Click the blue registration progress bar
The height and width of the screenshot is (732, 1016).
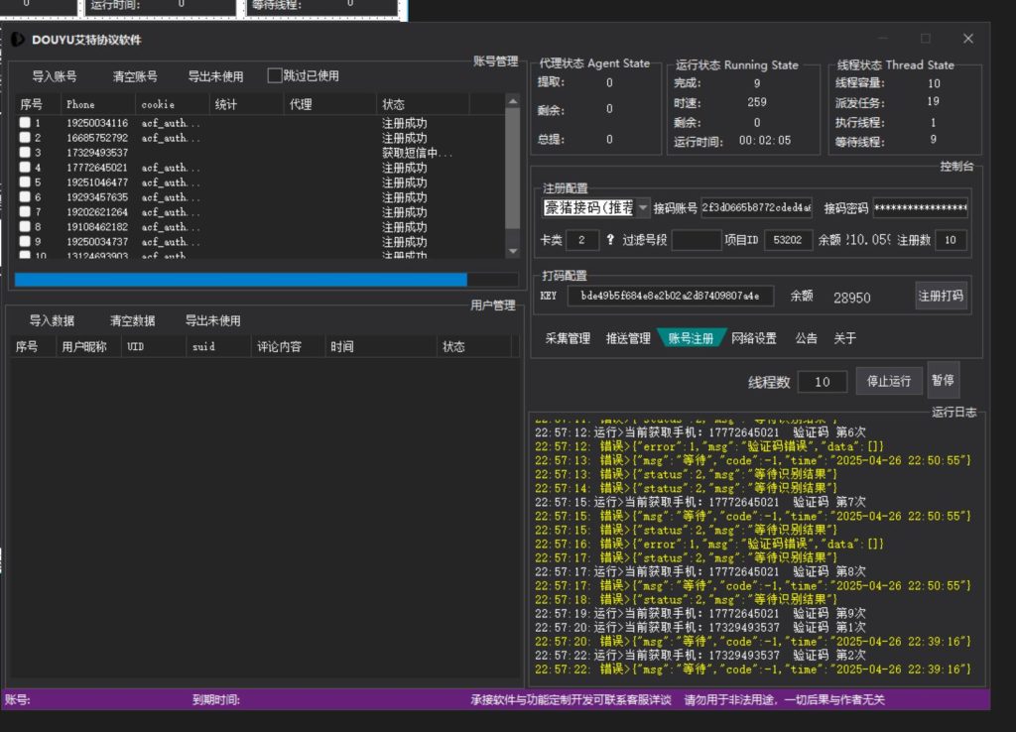(x=240, y=280)
